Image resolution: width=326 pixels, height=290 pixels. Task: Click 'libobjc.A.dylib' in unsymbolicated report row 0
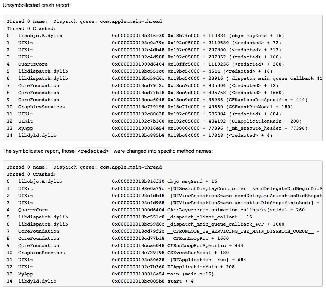click(x=40, y=36)
